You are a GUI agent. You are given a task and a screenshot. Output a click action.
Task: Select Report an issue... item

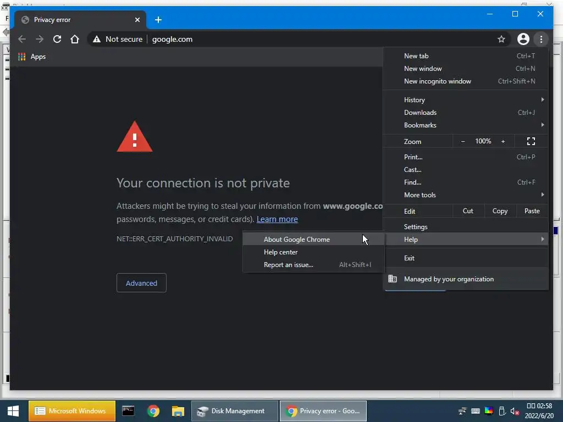tap(313, 265)
